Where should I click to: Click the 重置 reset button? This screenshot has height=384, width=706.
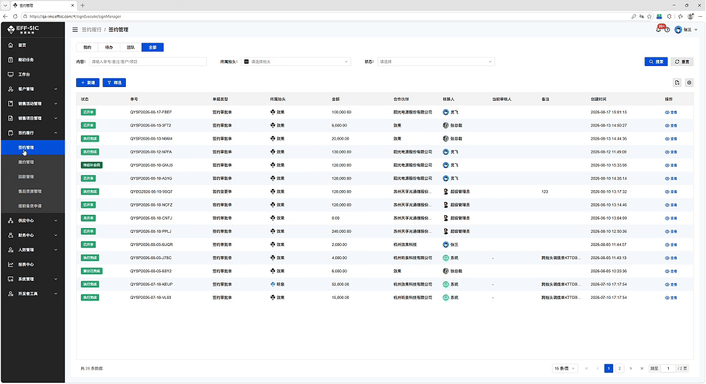pyautogui.click(x=681, y=62)
